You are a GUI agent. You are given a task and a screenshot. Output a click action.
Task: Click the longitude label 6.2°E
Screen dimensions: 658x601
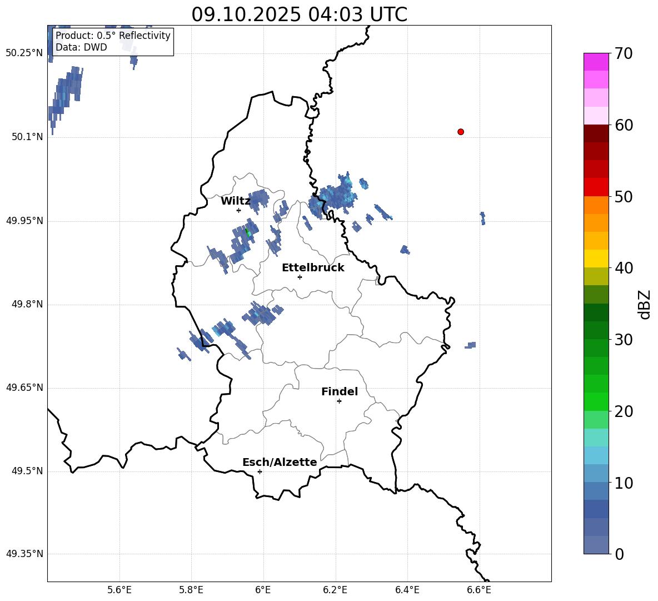point(335,590)
